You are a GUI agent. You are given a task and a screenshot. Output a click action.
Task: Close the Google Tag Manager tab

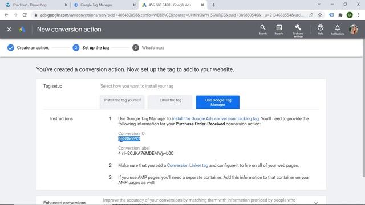(134, 5)
